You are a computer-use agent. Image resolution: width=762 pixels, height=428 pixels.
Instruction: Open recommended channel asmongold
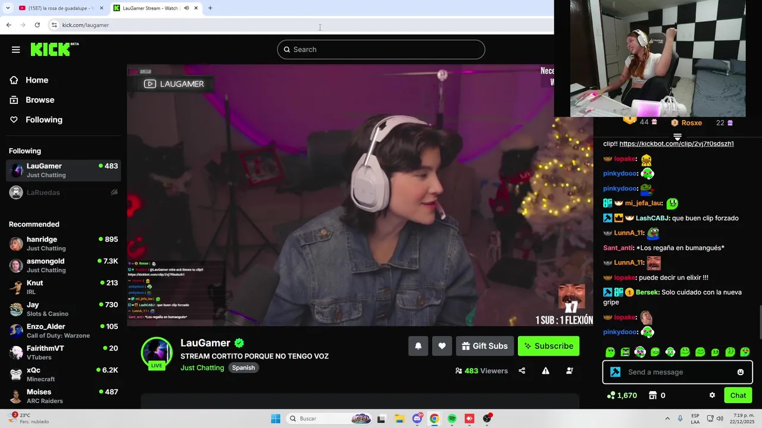(x=64, y=265)
